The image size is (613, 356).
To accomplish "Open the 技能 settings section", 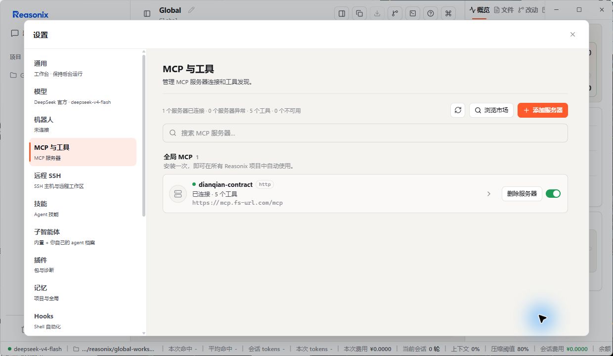I will pos(83,208).
